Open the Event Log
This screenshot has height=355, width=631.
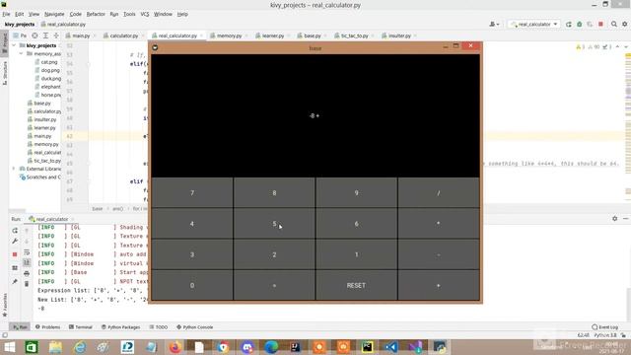[x=605, y=327]
